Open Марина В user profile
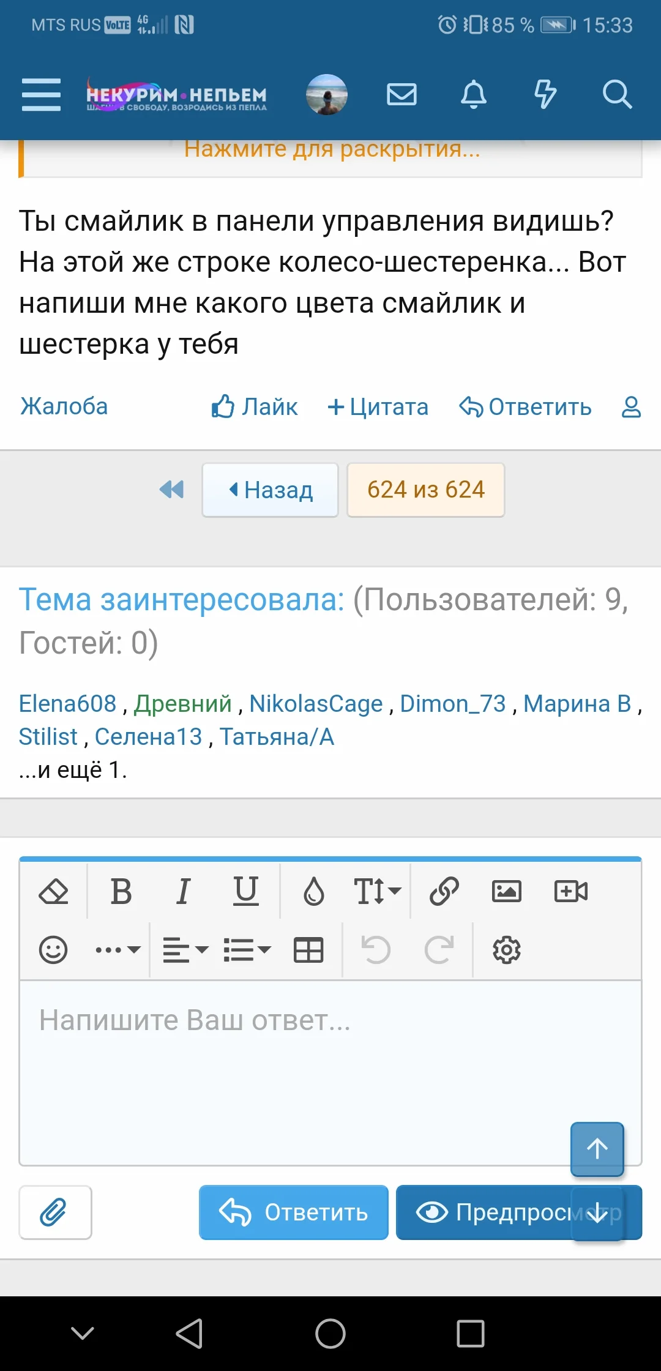Screen dimensions: 661x1371 tap(577, 704)
